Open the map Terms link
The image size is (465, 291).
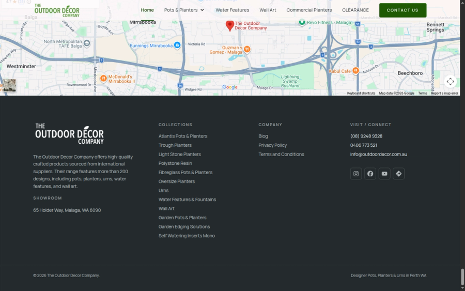(x=423, y=93)
